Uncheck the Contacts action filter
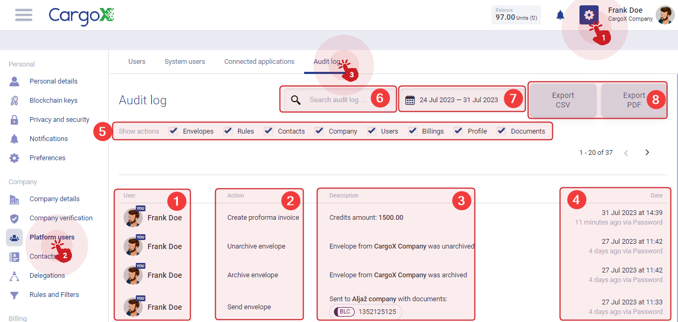The image size is (678, 322). [268, 131]
